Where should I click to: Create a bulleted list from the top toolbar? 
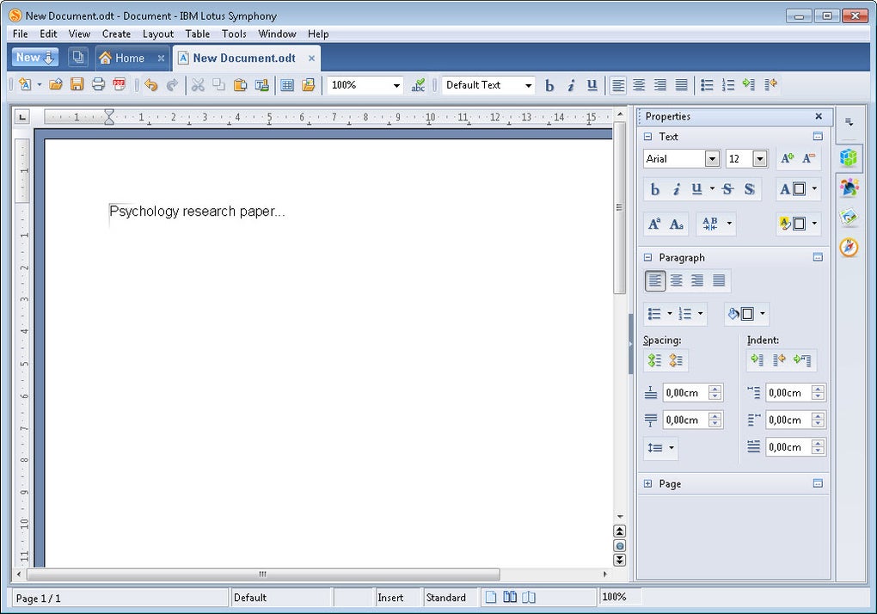click(x=707, y=85)
